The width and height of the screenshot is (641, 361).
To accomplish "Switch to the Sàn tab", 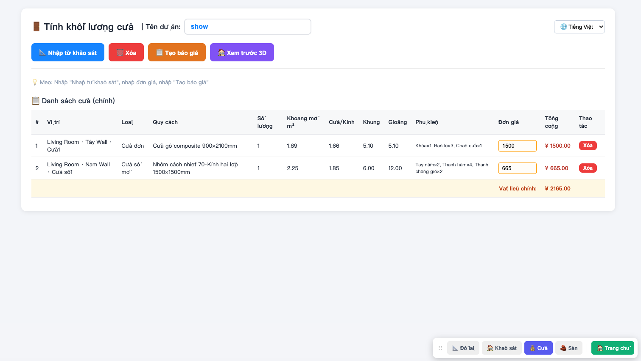I will [569, 348].
